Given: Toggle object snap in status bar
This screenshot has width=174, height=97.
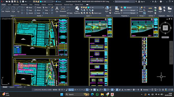Looking at the screenshot, I should 87,90.
